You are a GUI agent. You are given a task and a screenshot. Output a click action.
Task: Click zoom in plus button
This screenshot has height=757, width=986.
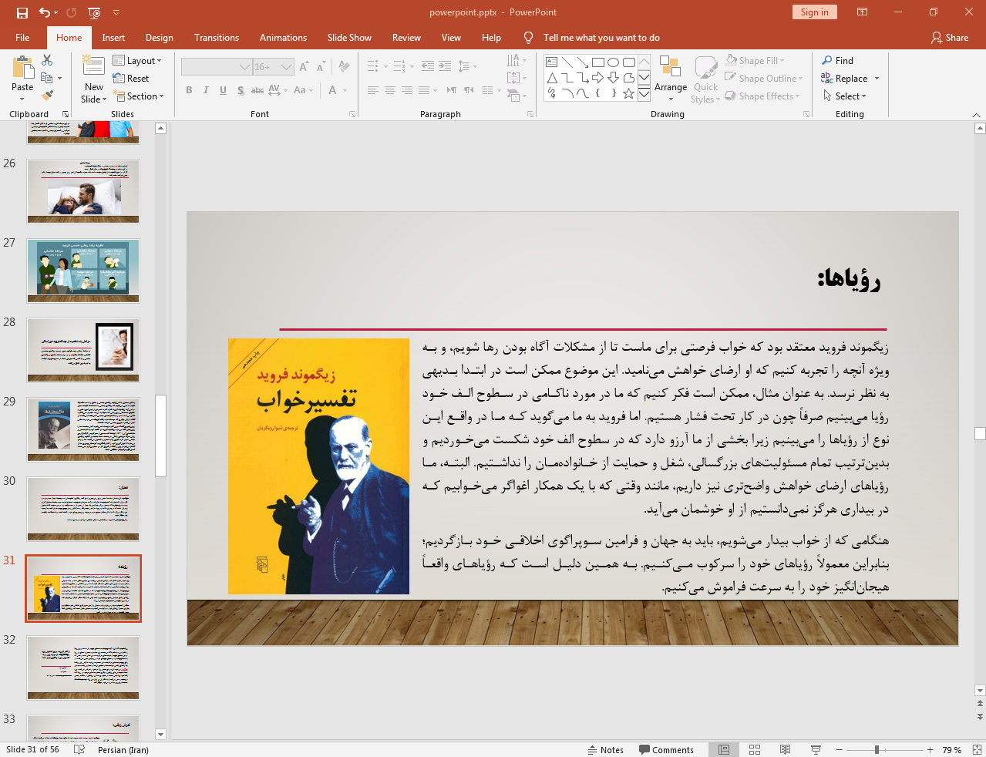(930, 749)
